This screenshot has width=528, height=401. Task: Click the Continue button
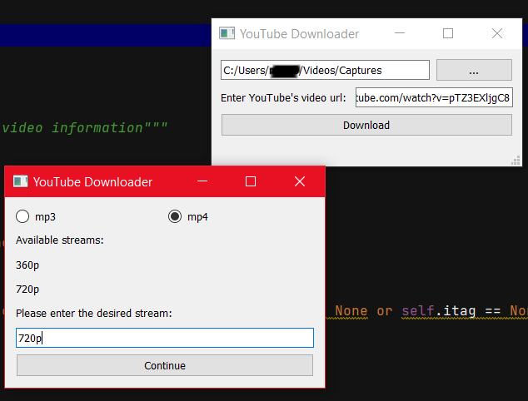(x=165, y=365)
